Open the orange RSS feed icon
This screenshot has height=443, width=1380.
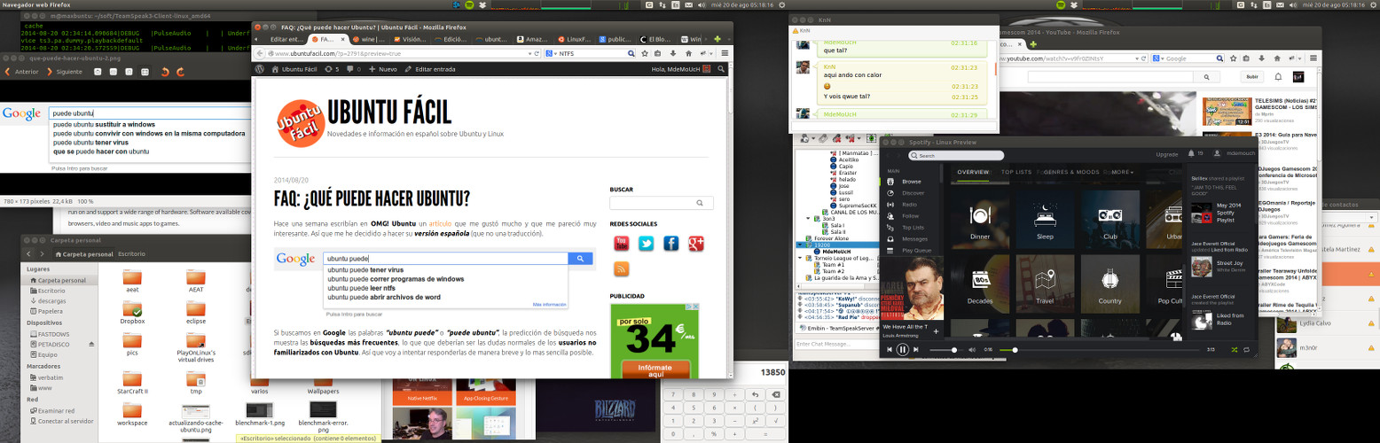click(x=622, y=269)
